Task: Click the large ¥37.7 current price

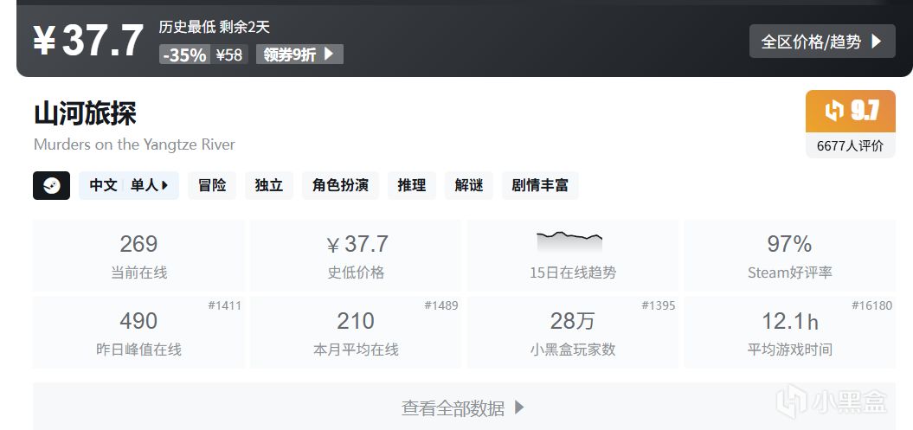Action: click(88, 41)
